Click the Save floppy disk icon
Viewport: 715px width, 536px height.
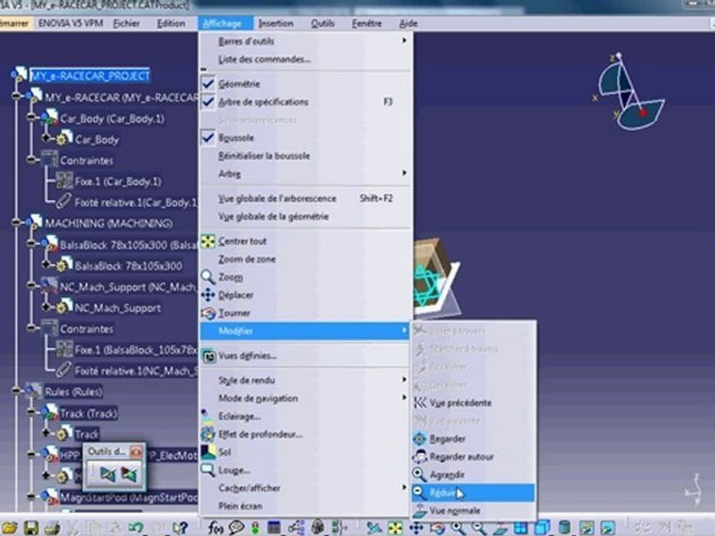click(31, 528)
